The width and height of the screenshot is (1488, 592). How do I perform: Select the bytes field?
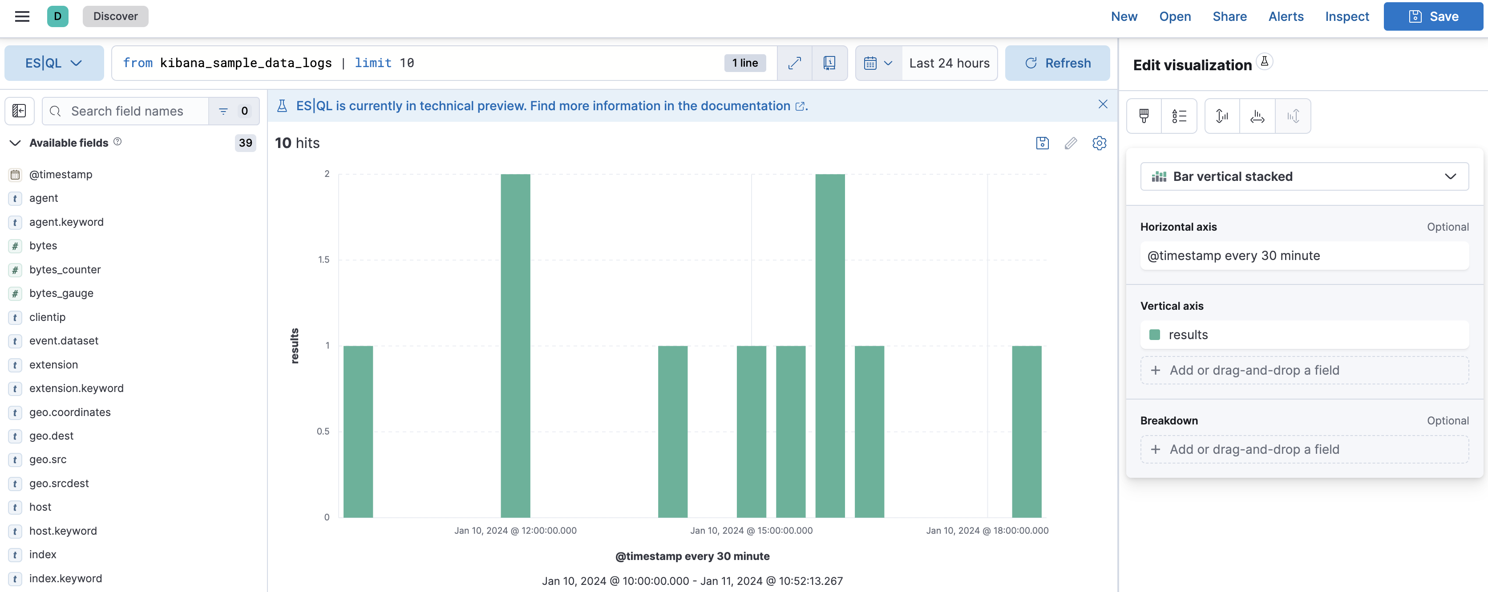click(x=43, y=246)
